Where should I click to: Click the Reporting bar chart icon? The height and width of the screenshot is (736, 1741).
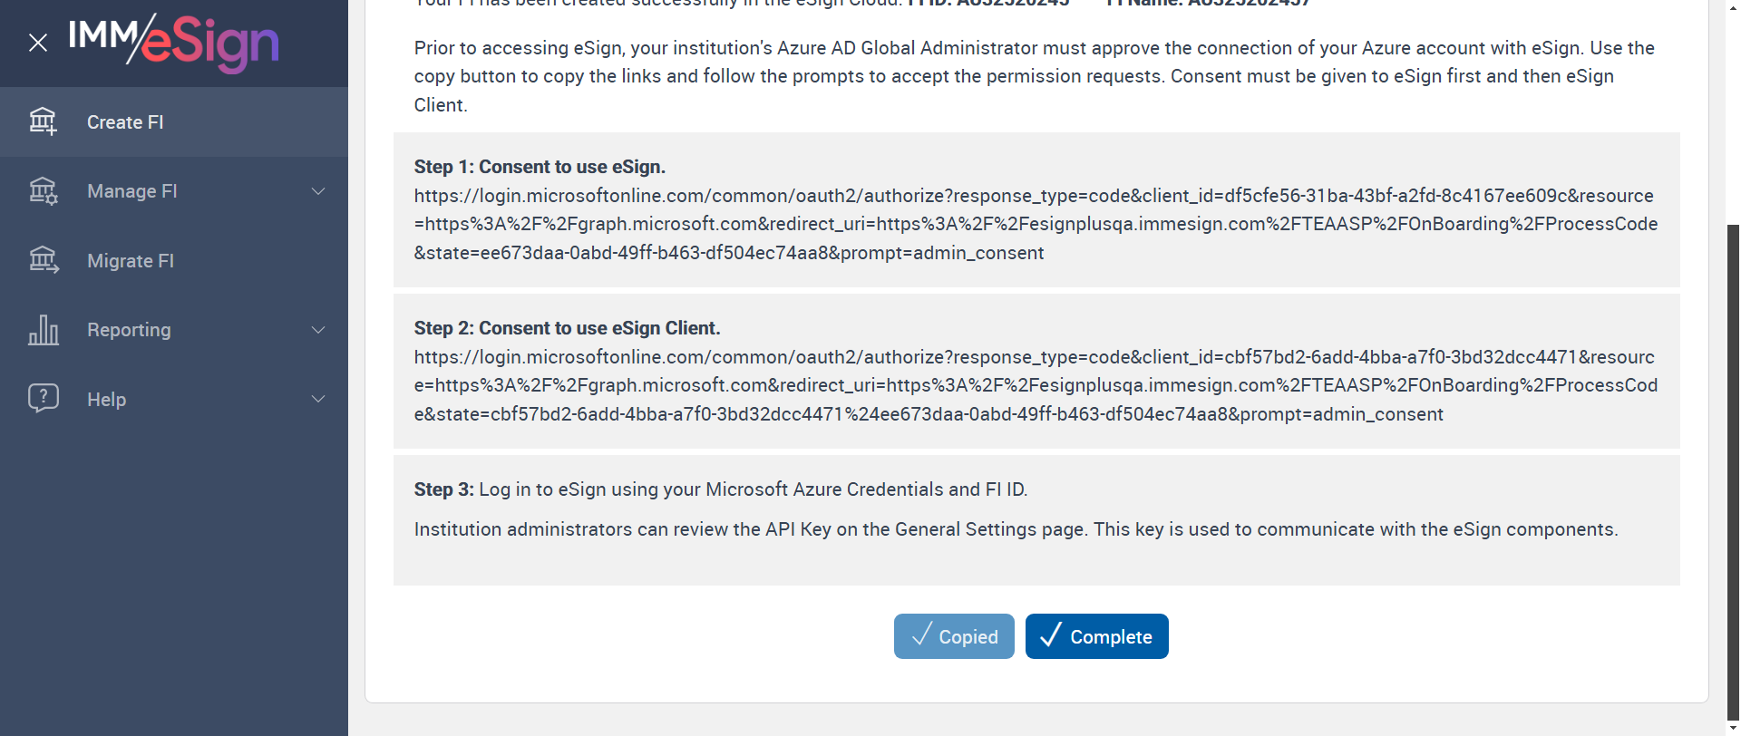coord(43,330)
